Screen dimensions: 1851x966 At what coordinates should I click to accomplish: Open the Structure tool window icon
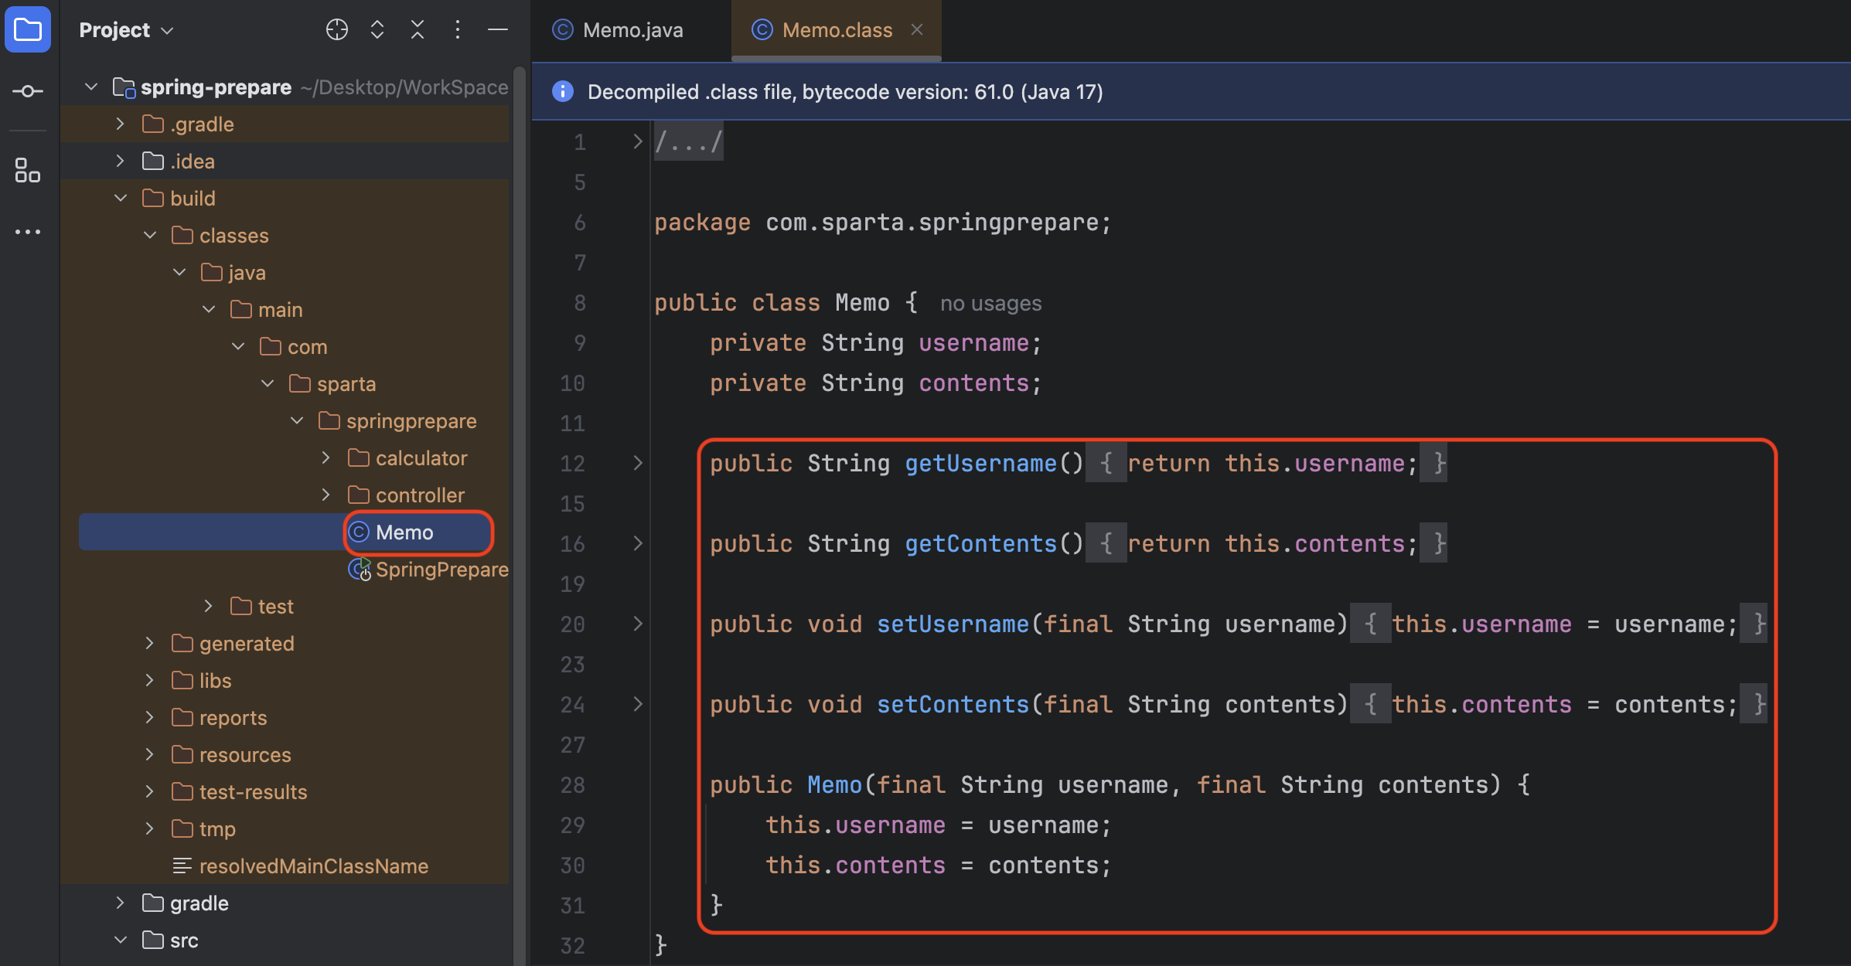coord(28,171)
